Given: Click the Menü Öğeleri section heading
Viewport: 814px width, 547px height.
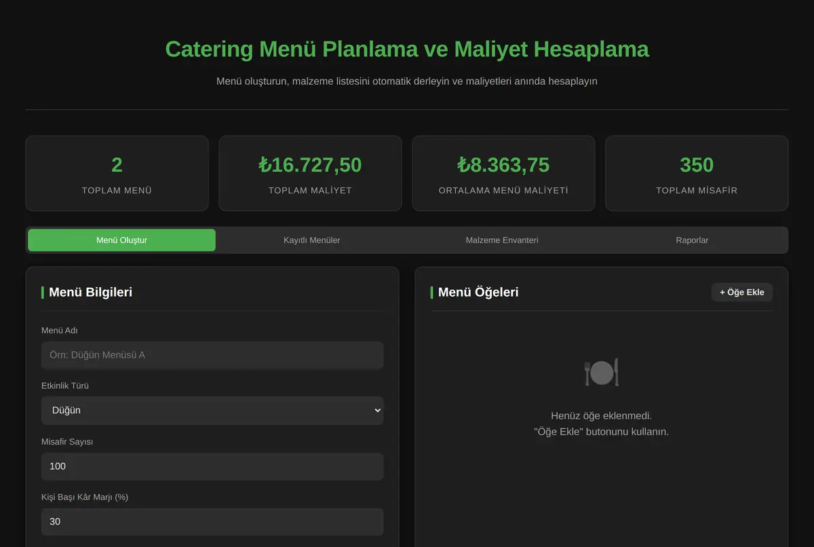Looking at the screenshot, I should tap(478, 293).
